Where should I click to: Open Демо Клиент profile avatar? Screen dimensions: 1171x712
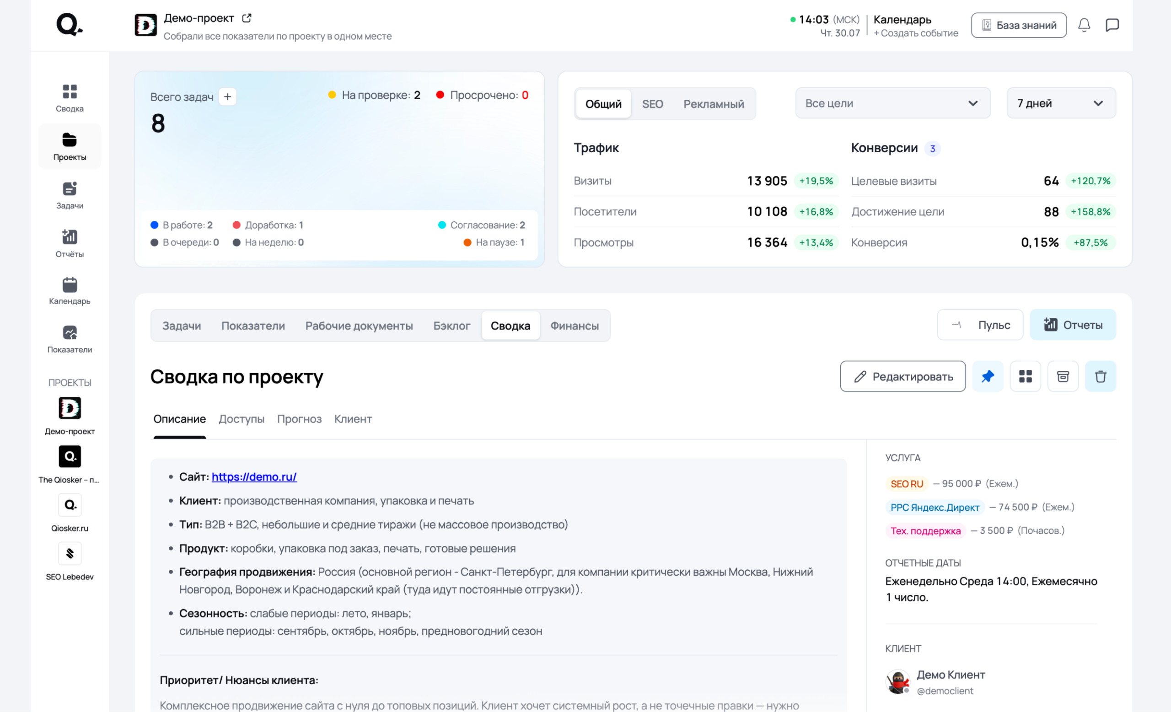[898, 682]
